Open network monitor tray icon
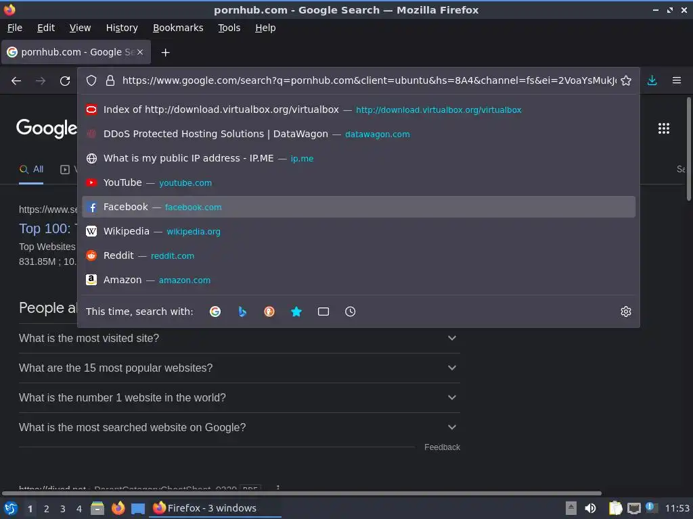The height and width of the screenshot is (519, 693). point(633,508)
